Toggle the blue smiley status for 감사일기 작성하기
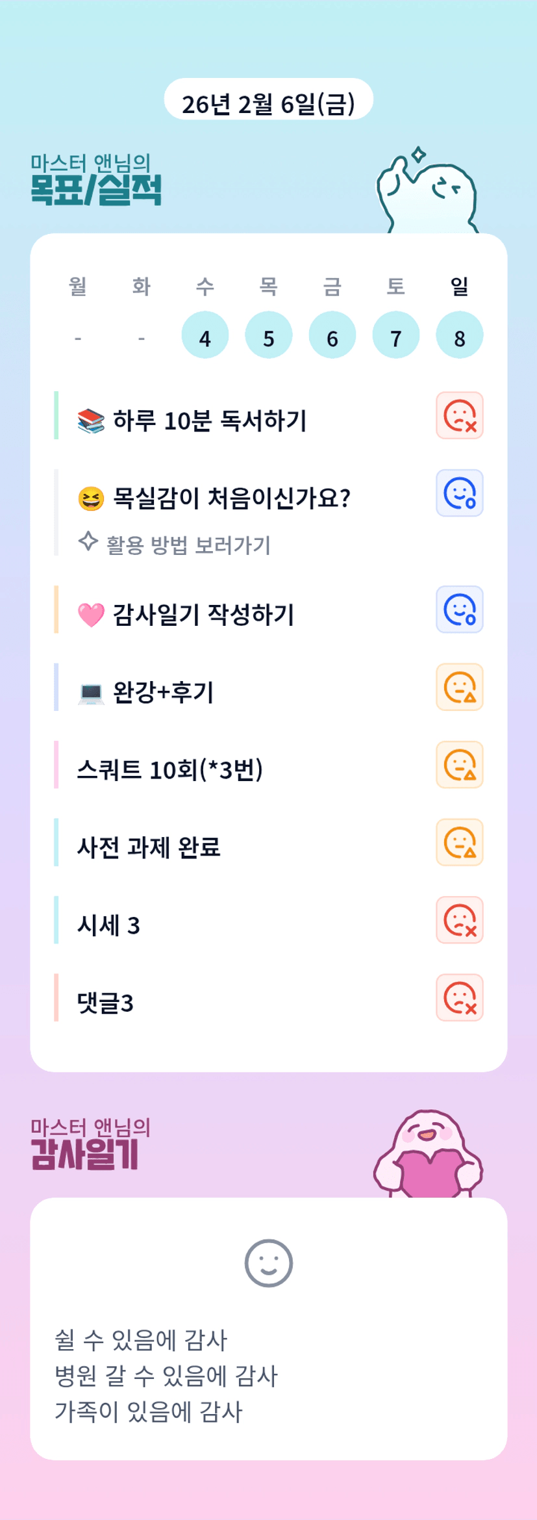Image resolution: width=537 pixels, height=1520 pixels. (x=459, y=610)
